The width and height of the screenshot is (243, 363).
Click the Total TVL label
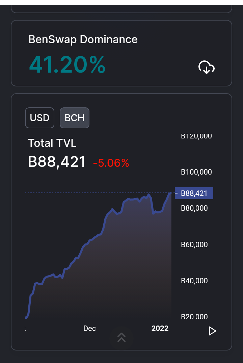[x=52, y=143]
